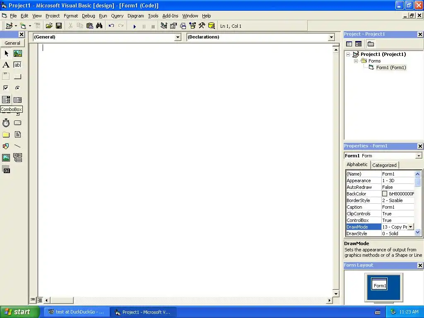Select the Label control (letter A)
The width and height of the screenshot is (424, 318).
[6, 65]
